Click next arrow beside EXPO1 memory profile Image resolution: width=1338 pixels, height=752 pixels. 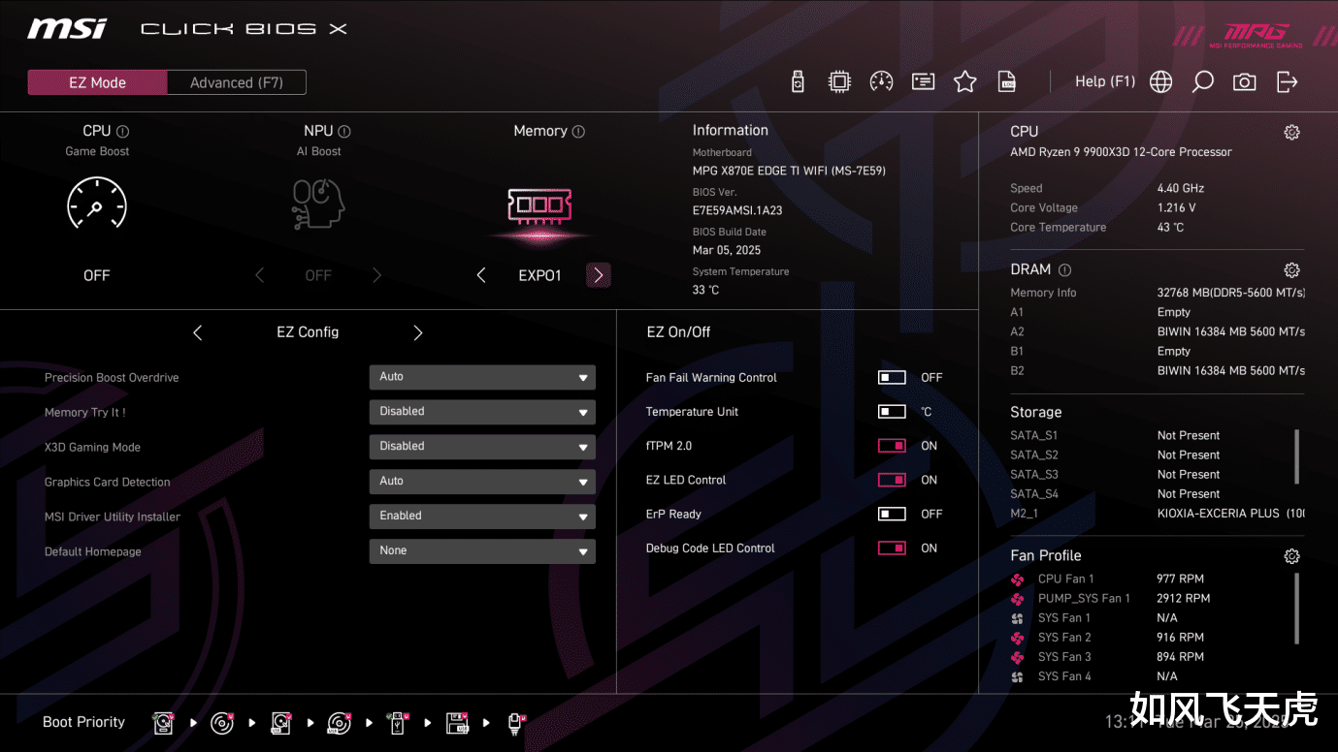coord(599,275)
